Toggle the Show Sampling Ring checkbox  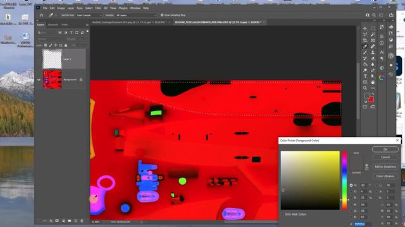(162, 15)
